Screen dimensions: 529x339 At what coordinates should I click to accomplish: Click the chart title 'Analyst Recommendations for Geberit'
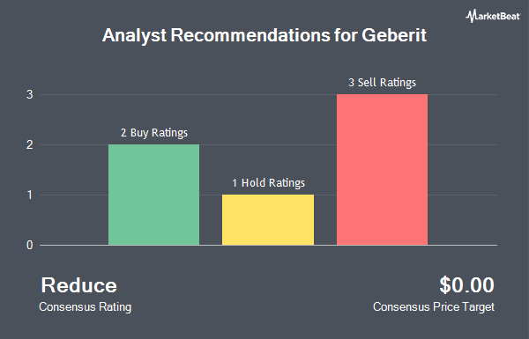tap(264, 35)
